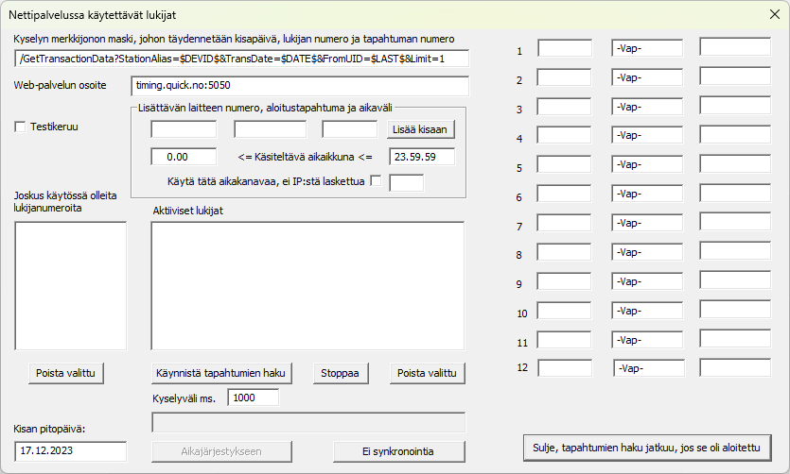Image resolution: width=790 pixels, height=474 pixels.
Task: Click the '-Vap-' field in row 1
Action: [x=647, y=49]
